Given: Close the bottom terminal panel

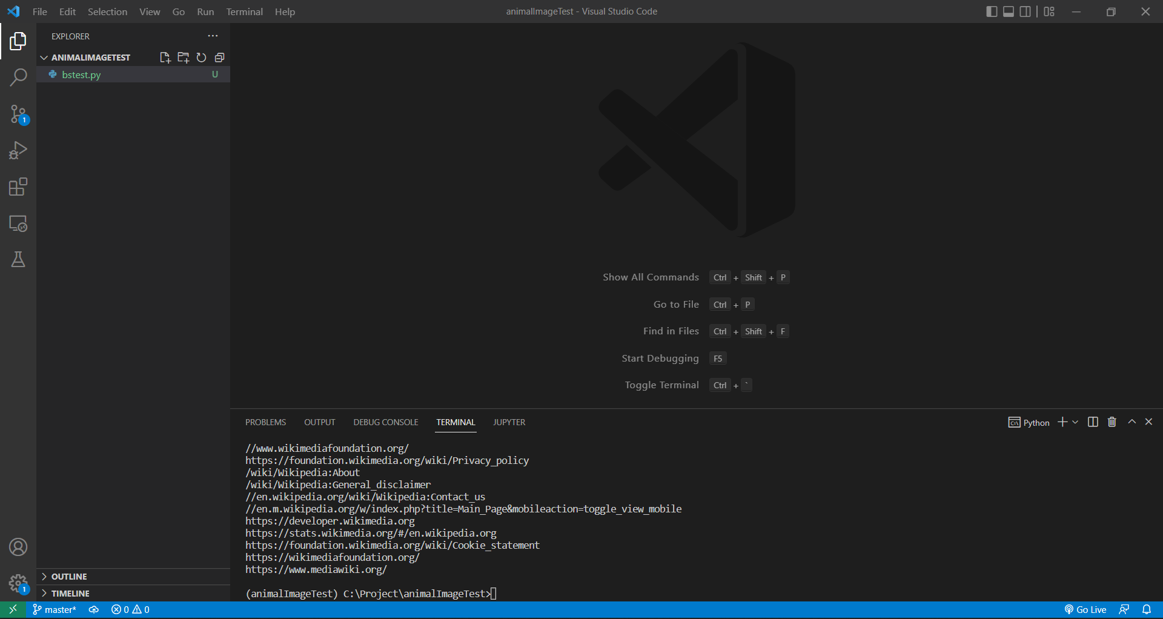Looking at the screenshot, I should pos(1148,422).
